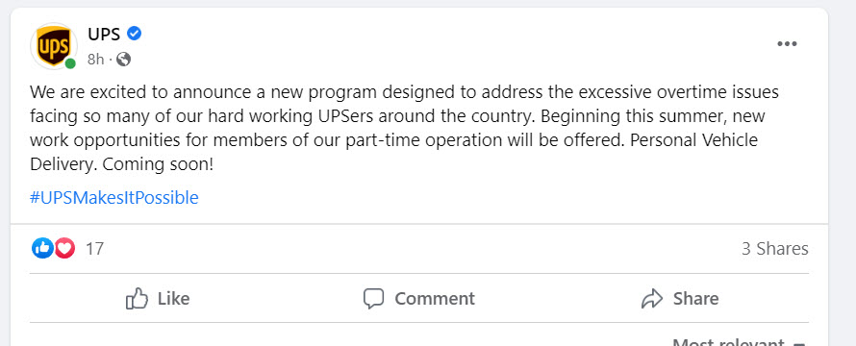View the 3 Shares list
Screen dimensions: 856x346
pos(774,249)
